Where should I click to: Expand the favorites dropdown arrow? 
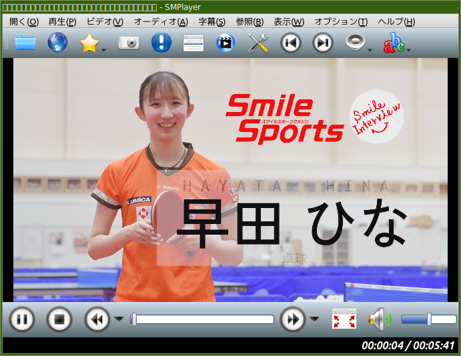point(103,50)
